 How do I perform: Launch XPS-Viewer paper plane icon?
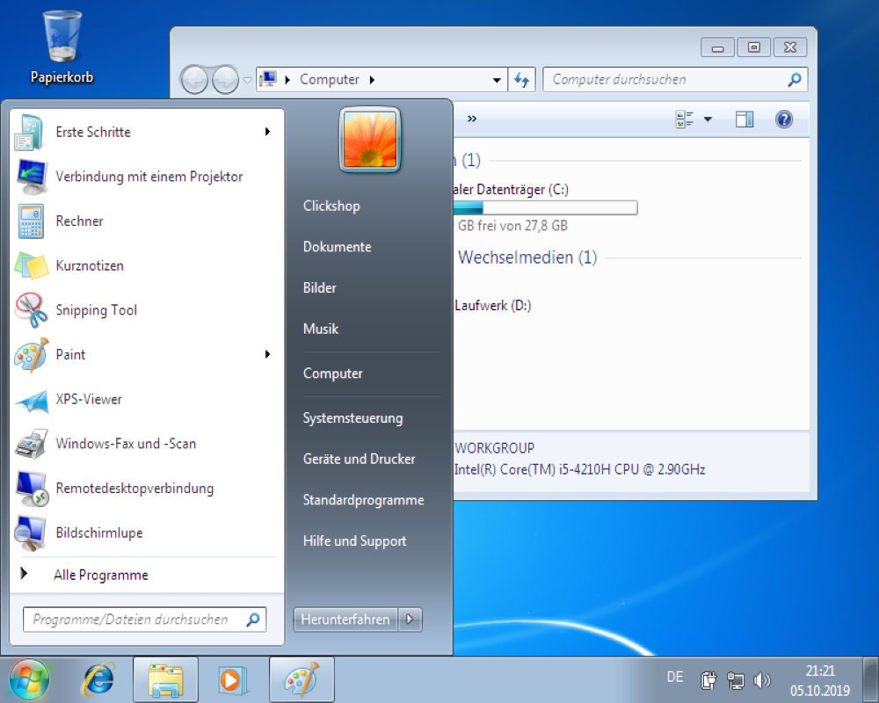coord(32,400)
